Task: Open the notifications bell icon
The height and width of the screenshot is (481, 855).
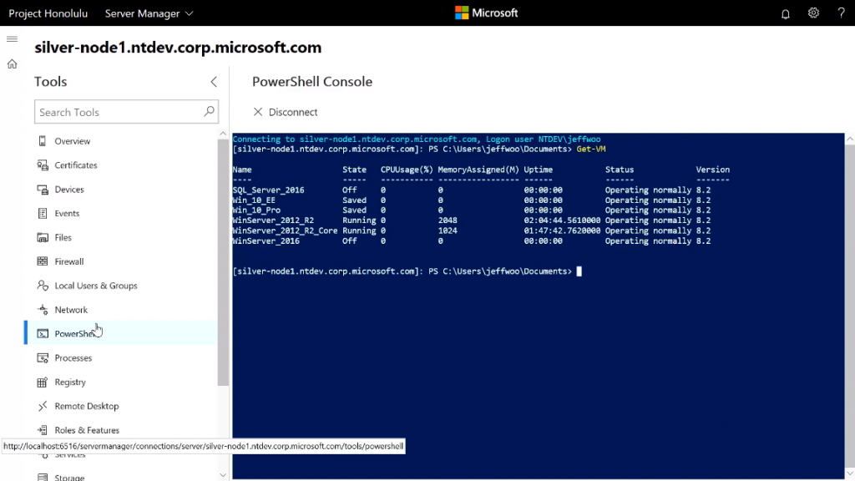Action: click(785, 13)
